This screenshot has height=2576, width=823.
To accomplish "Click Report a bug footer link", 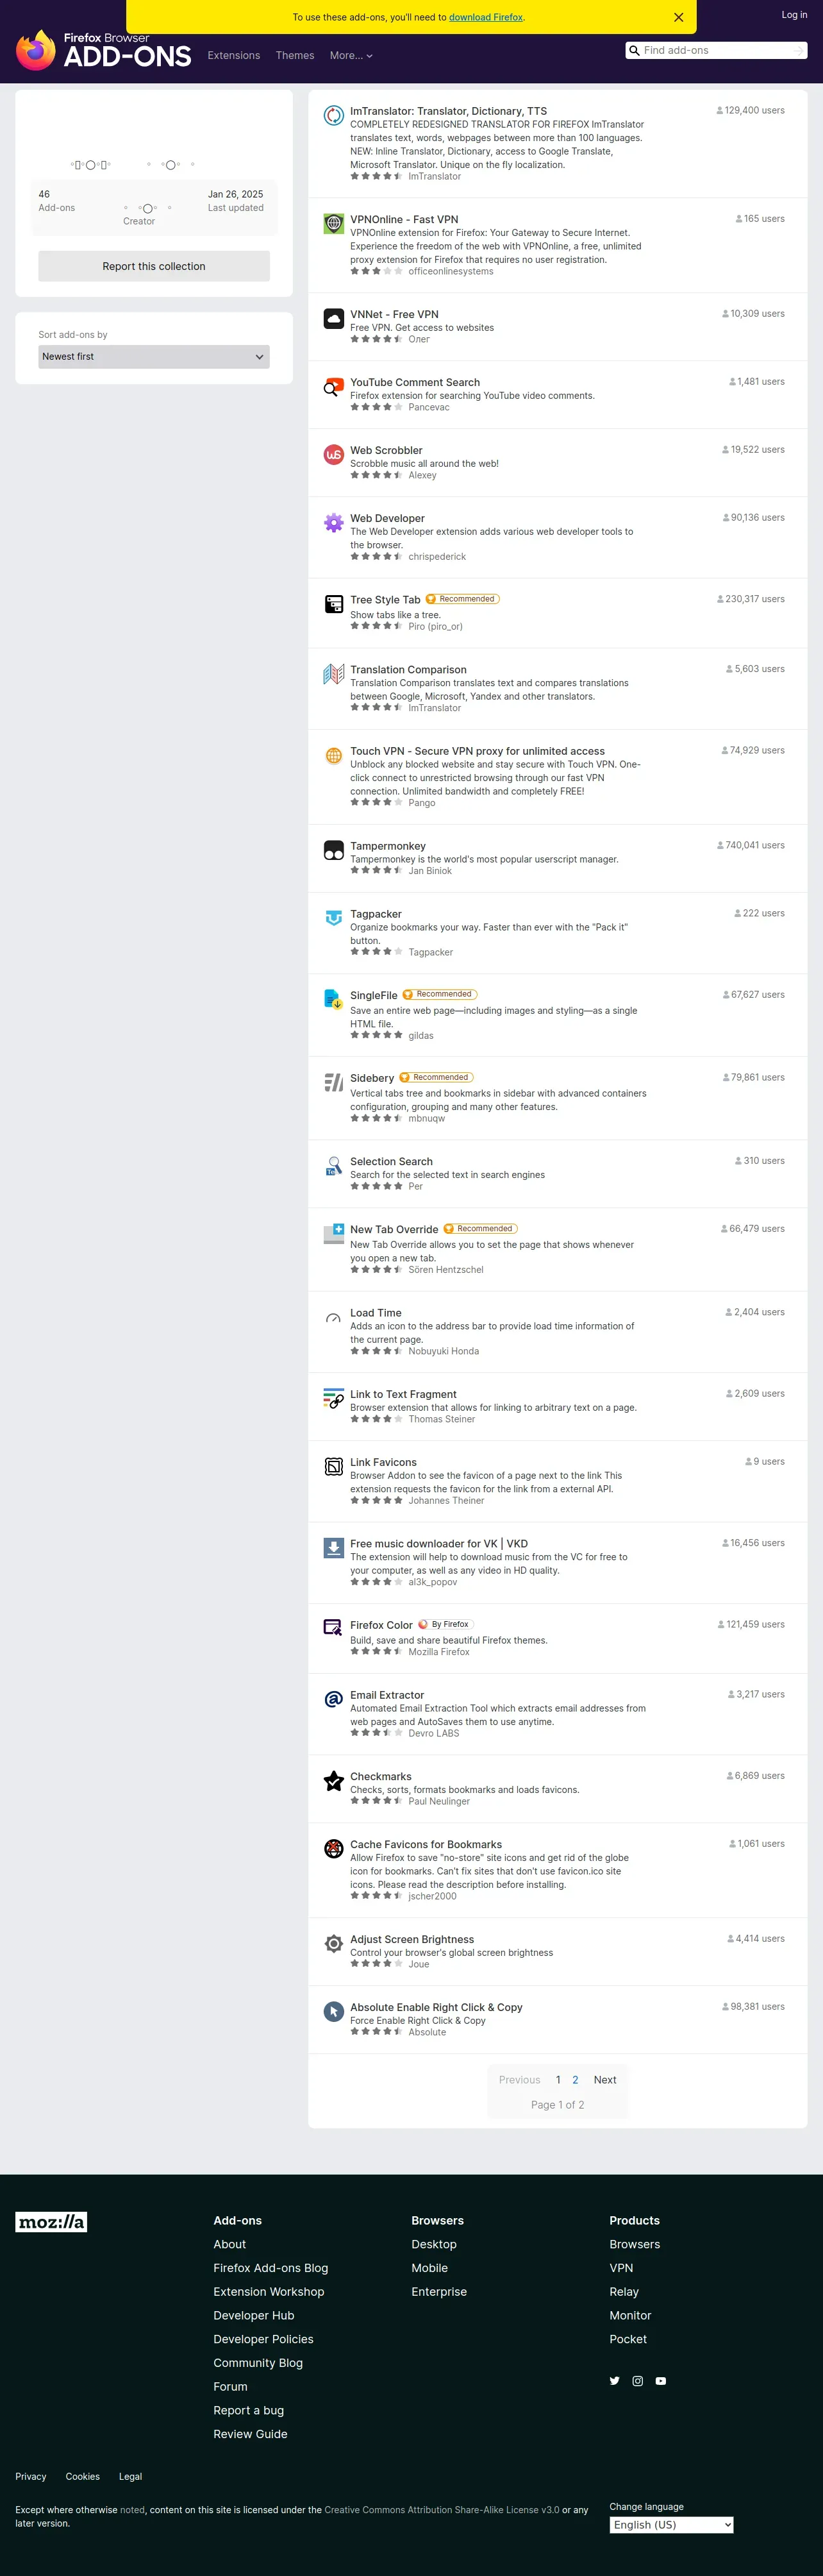I will point(249,2411).
